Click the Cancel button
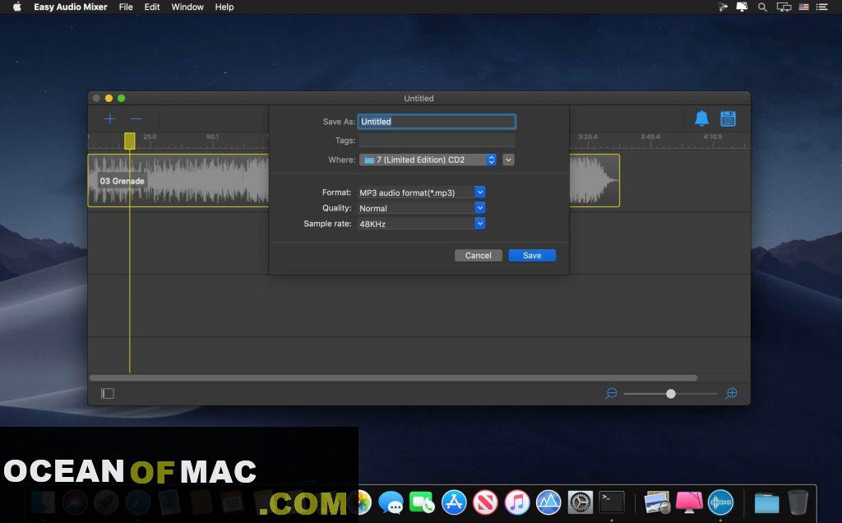Screen dimensions: 842x523 coord(478,256)
